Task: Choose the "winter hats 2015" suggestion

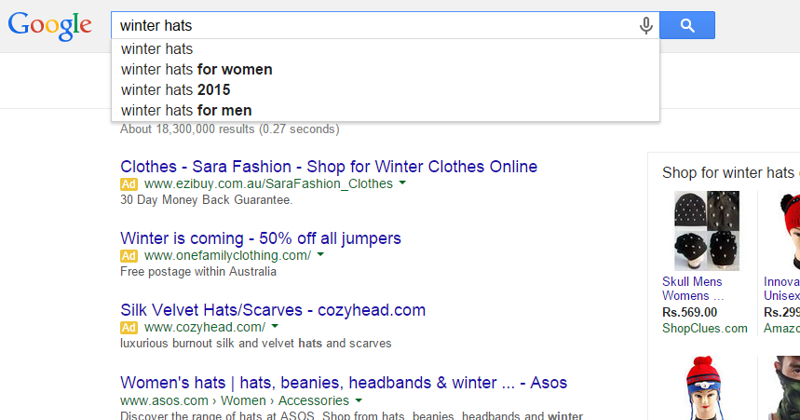Action: click(x=386, y=89)
